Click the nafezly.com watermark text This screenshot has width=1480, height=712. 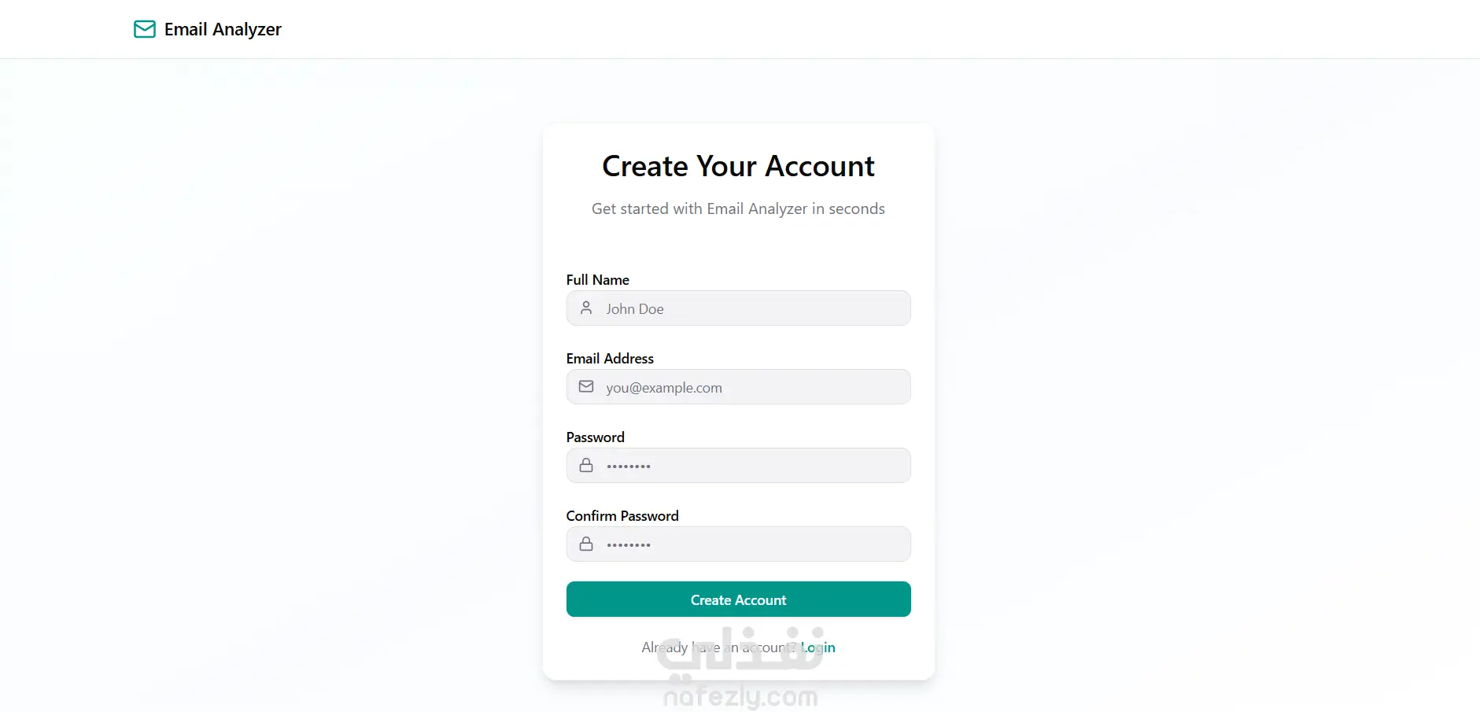tap(740, 697)
